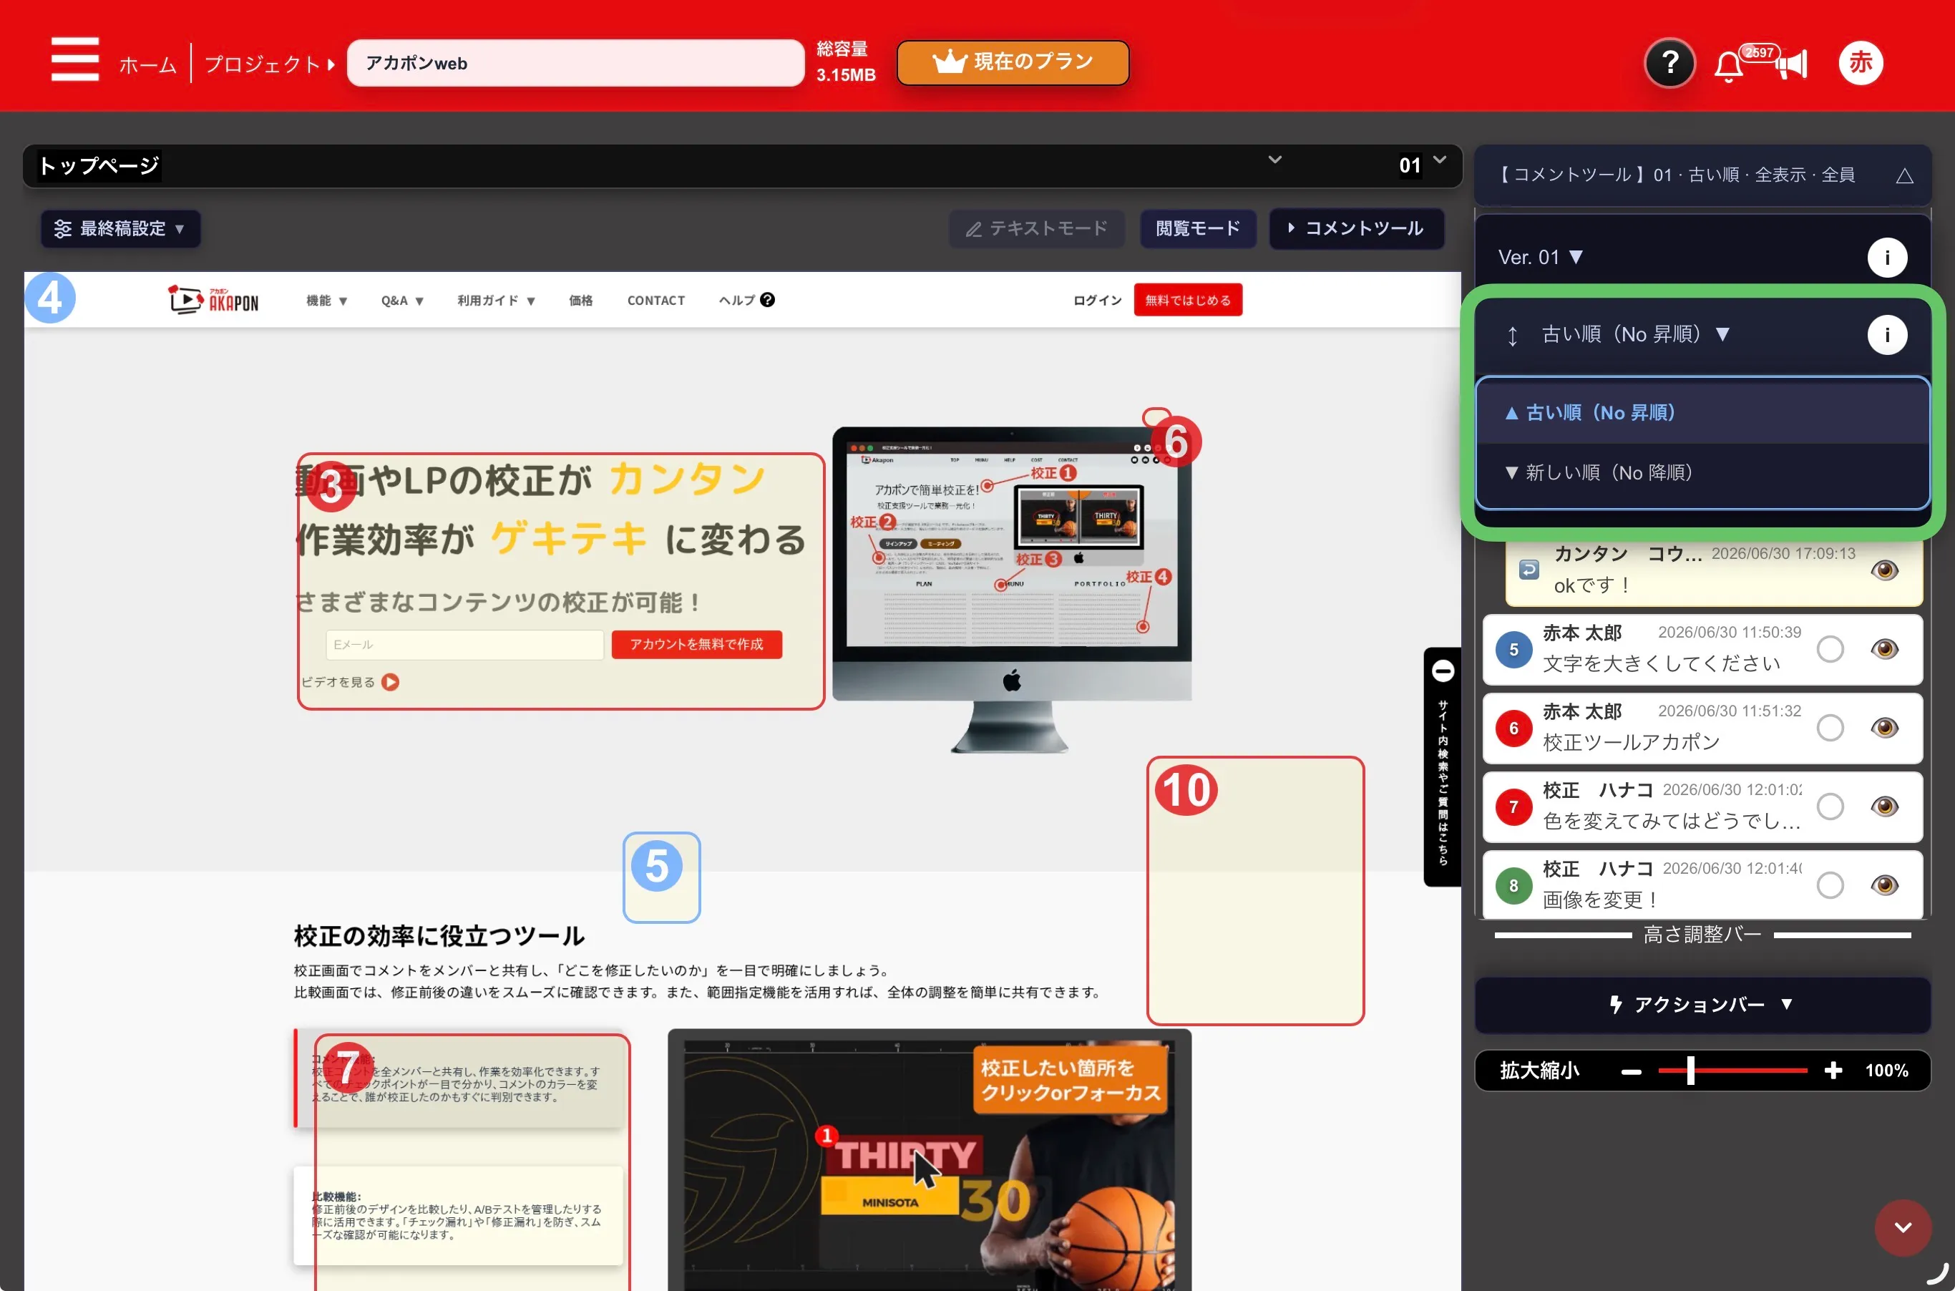Collapse the site search side tab minus icon

tap(1442, 671)
